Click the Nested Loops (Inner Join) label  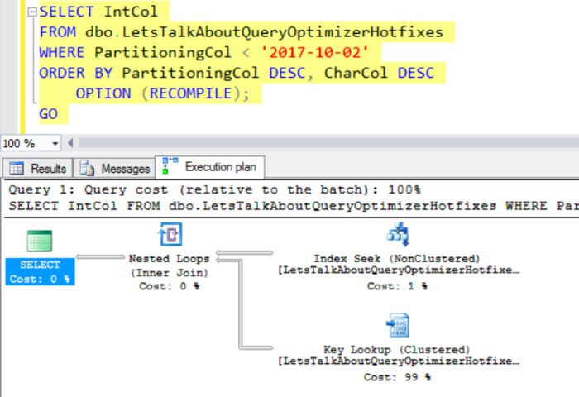(170, 265)
